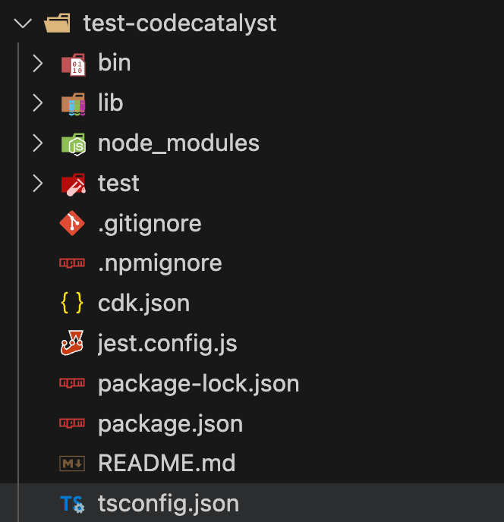Click the node_modules Node.js folder icon

74,144
